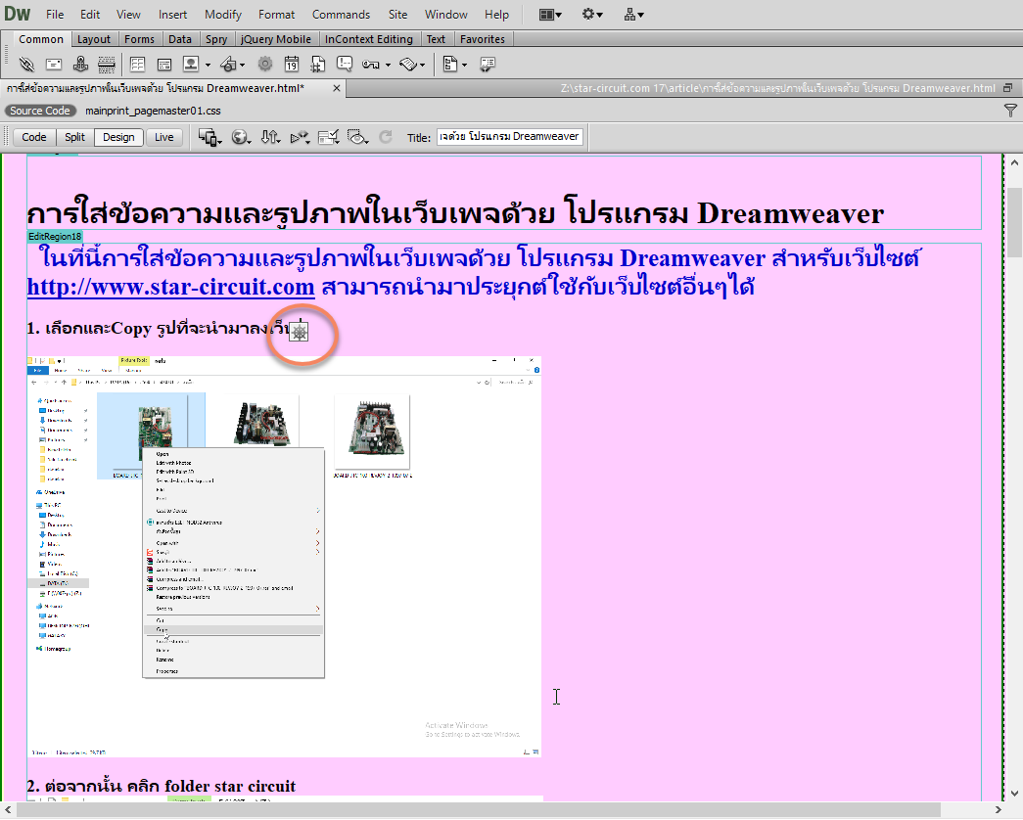The height and width of the screenshot is (820, 1023).
Task: Click the Script insert icon
Action: pos(408,64)
